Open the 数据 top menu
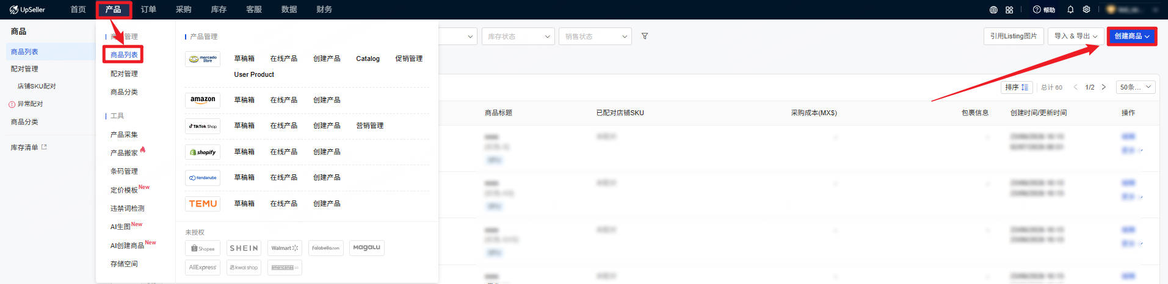1168x284 pixels. pos(289,10)
